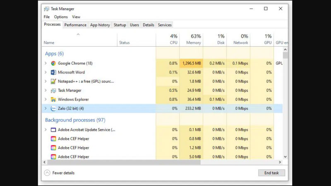Click the Microsoft Word icon

pos(53,72)
